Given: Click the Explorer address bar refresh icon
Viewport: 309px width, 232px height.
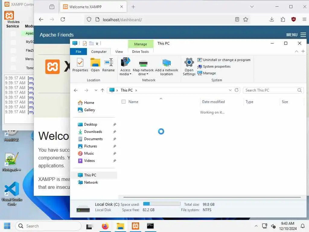Looking at the screenshot, I should point(237,90).
